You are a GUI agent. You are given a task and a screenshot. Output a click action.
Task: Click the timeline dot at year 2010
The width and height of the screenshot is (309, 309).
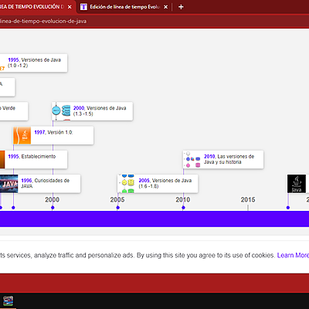click(x=183, y=208)
